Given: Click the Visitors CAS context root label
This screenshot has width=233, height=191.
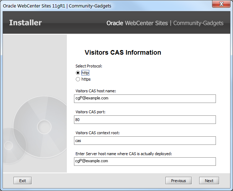Looking at the screenshot, I should (x=97, y=133).
